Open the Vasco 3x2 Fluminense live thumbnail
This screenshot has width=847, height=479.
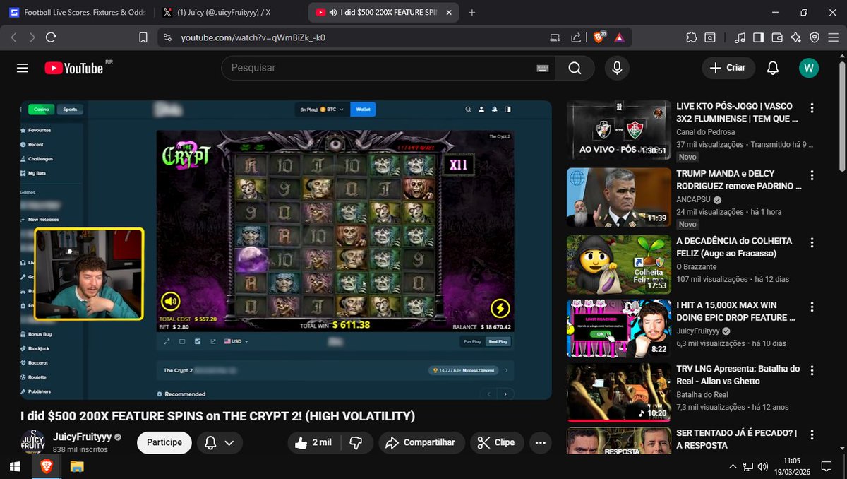tap(618, 131)
